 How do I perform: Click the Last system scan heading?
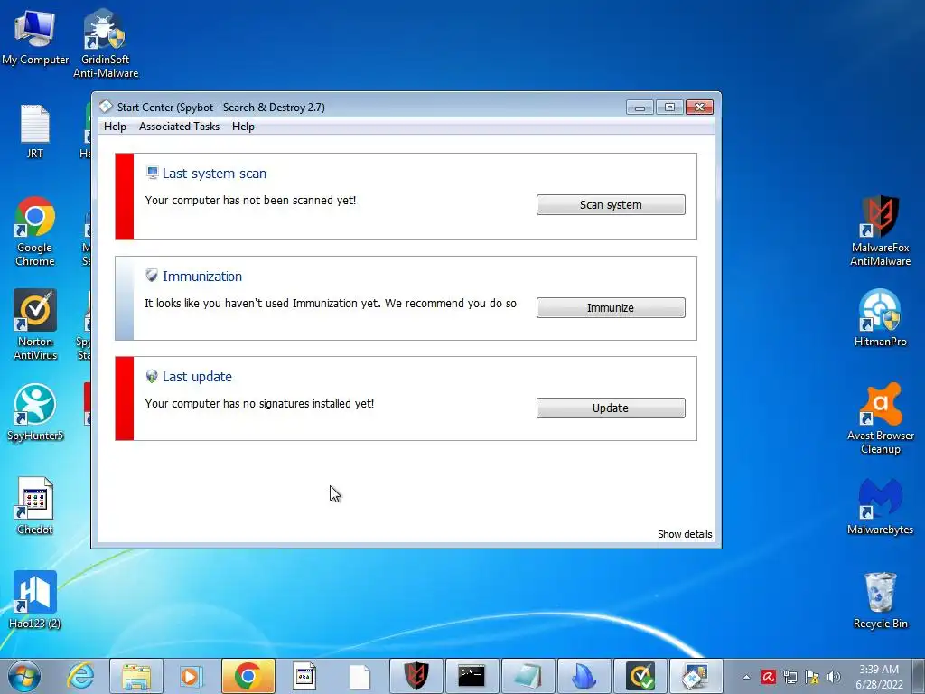(215, 173)
